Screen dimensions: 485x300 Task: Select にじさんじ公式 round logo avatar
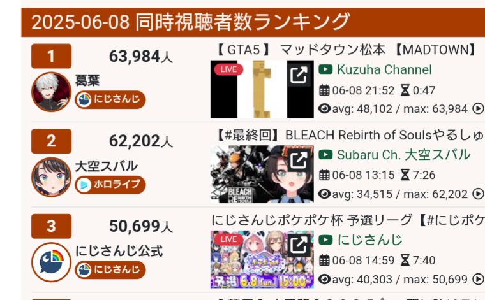51,262
